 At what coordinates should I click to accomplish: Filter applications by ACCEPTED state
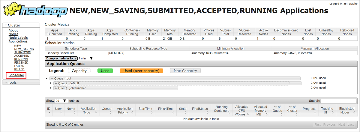pyautogui.click(x=22, y=55)
